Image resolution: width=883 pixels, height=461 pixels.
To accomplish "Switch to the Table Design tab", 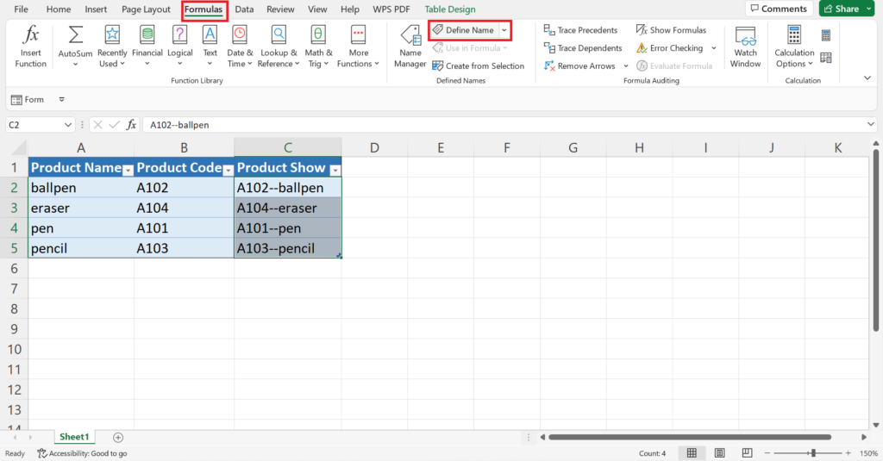I will tap(450, 9).
